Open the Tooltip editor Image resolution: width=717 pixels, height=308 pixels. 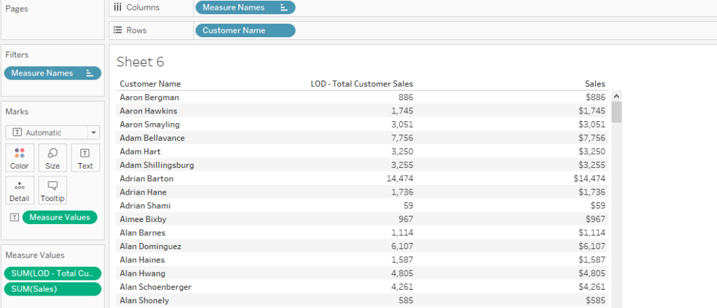click(53, 190)
